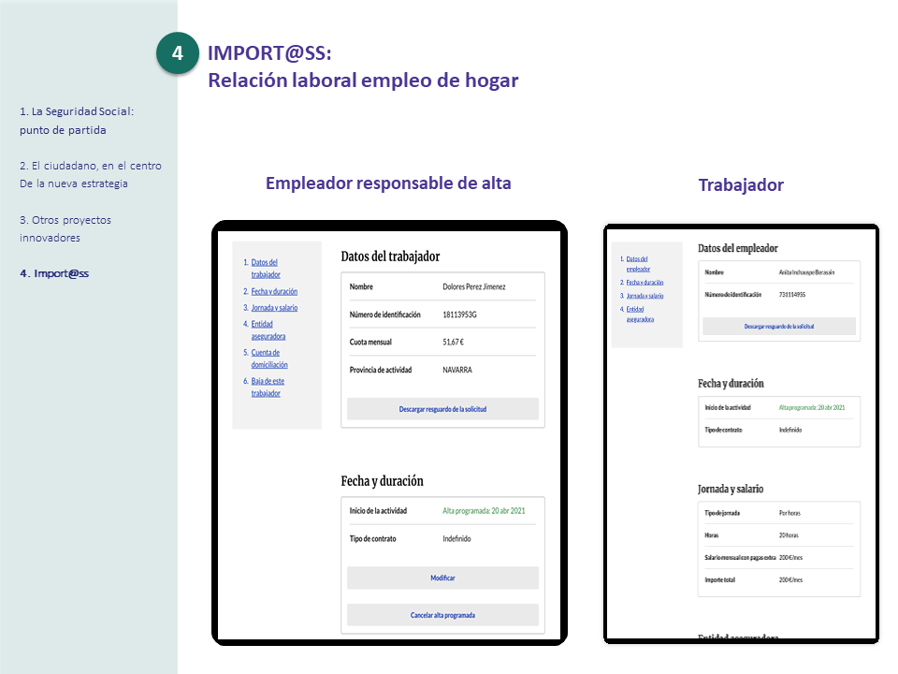This screenshot has height=674, width=898.
Task: Click the NAVARRA province value
Action: tap(457, 370)
